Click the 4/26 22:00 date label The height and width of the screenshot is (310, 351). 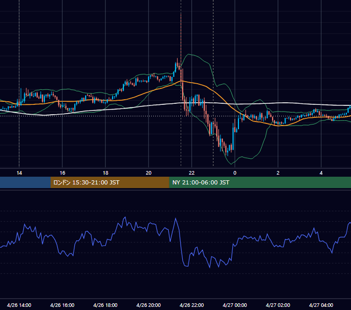(192, 305)
